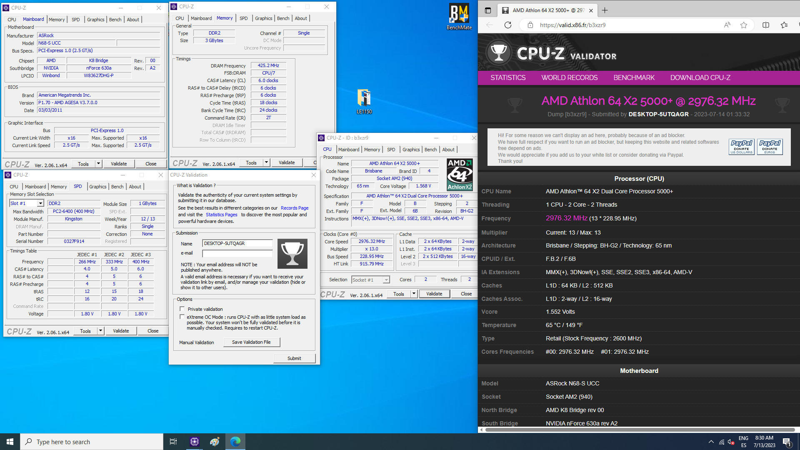Click DESKTOP-5UTQAGR submitter name
Screen dimensions: 800x450
658,114
